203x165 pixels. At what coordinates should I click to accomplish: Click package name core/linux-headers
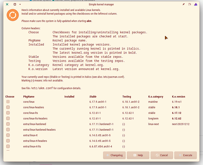pyautogui.click(x=33, y=107)
